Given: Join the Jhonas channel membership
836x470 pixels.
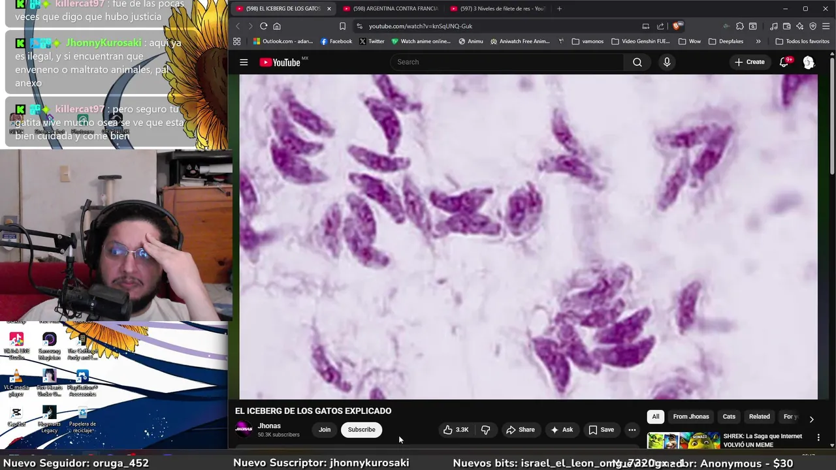Looking at the screenshot, I should pyautogui.click(x=325, y=430).
